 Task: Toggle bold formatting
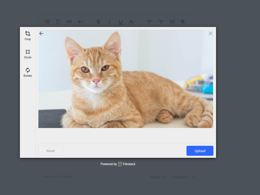coord(98,22)
